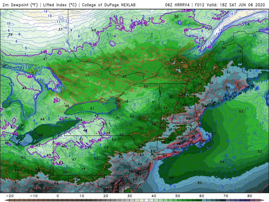Screen dimensions: 269x202
Task: Click the 44 dewpoint value on the map
Action: click(85, 130)
